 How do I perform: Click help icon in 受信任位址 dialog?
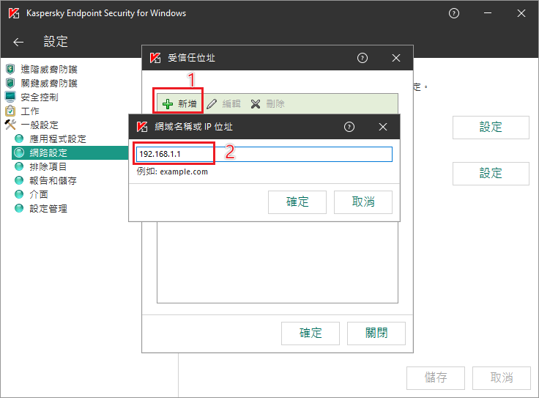(363, 58)
